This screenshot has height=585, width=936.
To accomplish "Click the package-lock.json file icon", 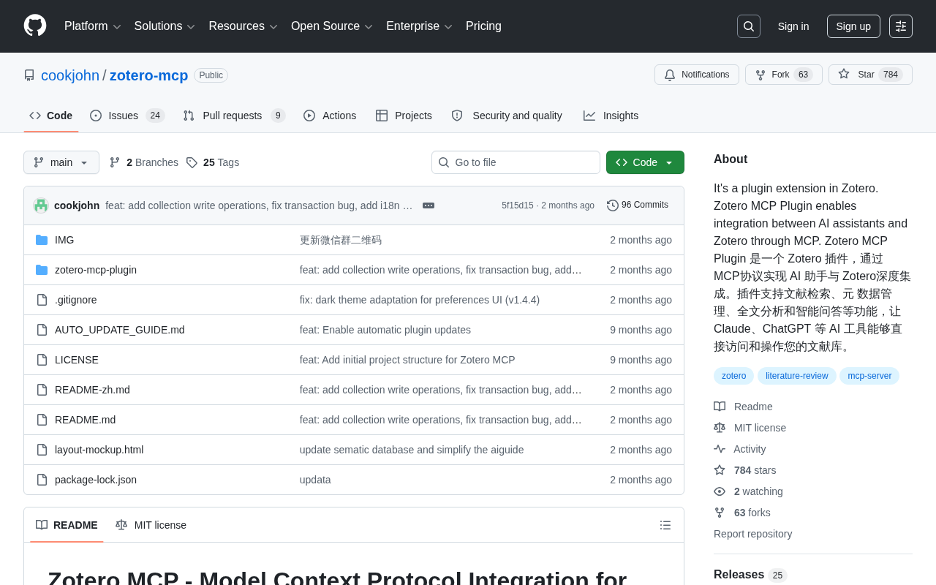I will click(42, 480).
